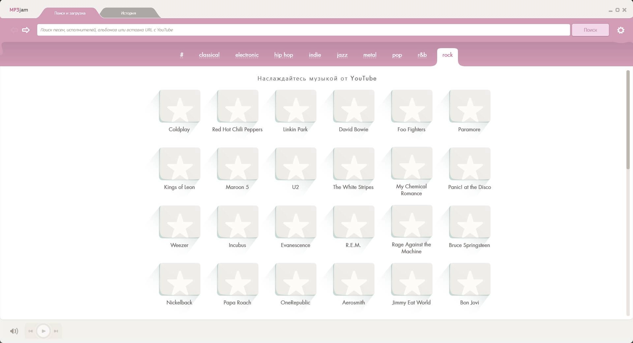Open the Foo Fighters star tile
The image size is (633, 343).
pyautogui.click(x=412, y=106)
